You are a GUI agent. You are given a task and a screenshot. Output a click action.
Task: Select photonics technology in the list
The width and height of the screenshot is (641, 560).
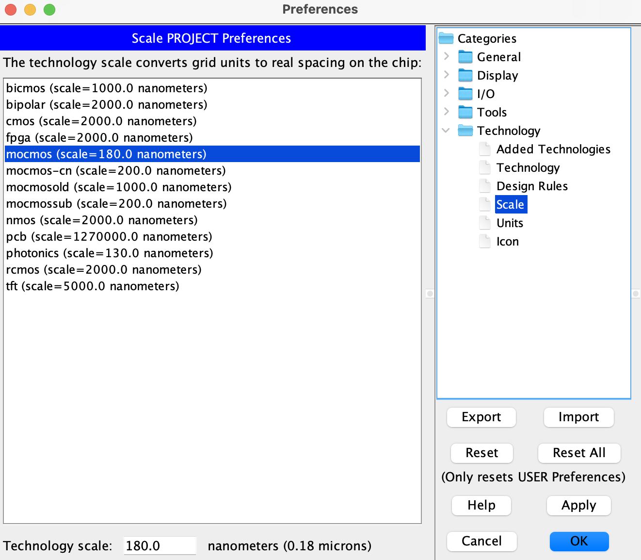110,253
